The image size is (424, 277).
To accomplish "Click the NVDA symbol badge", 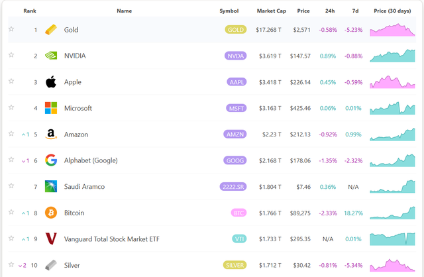I will (x=236, y=56).
